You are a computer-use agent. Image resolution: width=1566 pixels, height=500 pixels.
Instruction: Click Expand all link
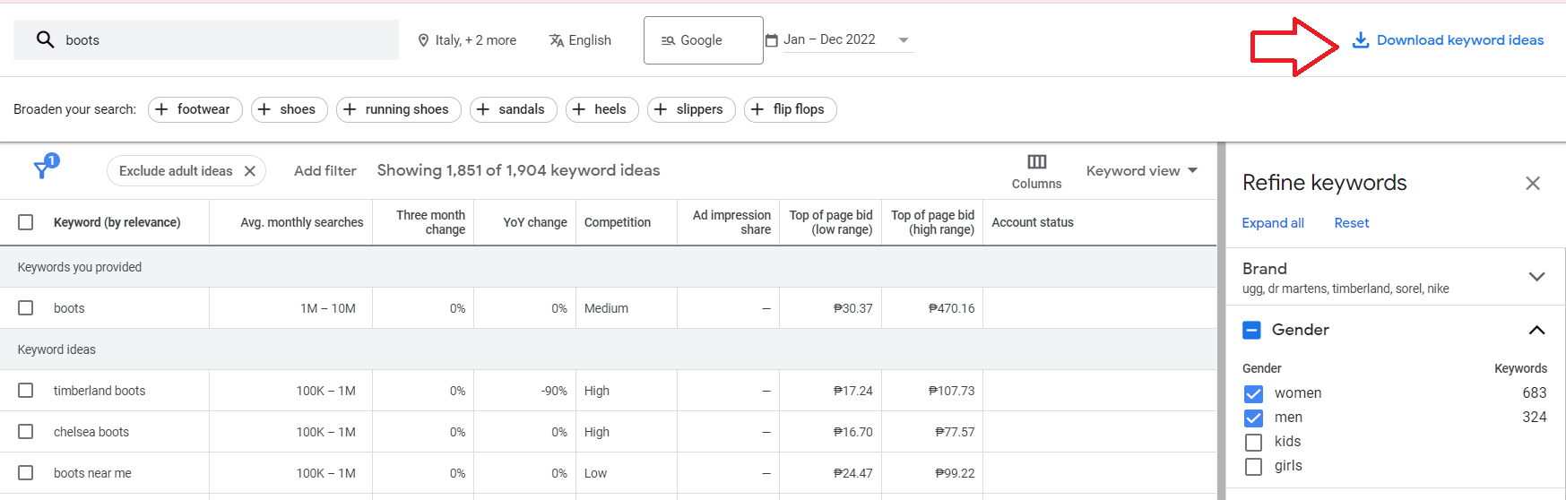(1273, 223)
